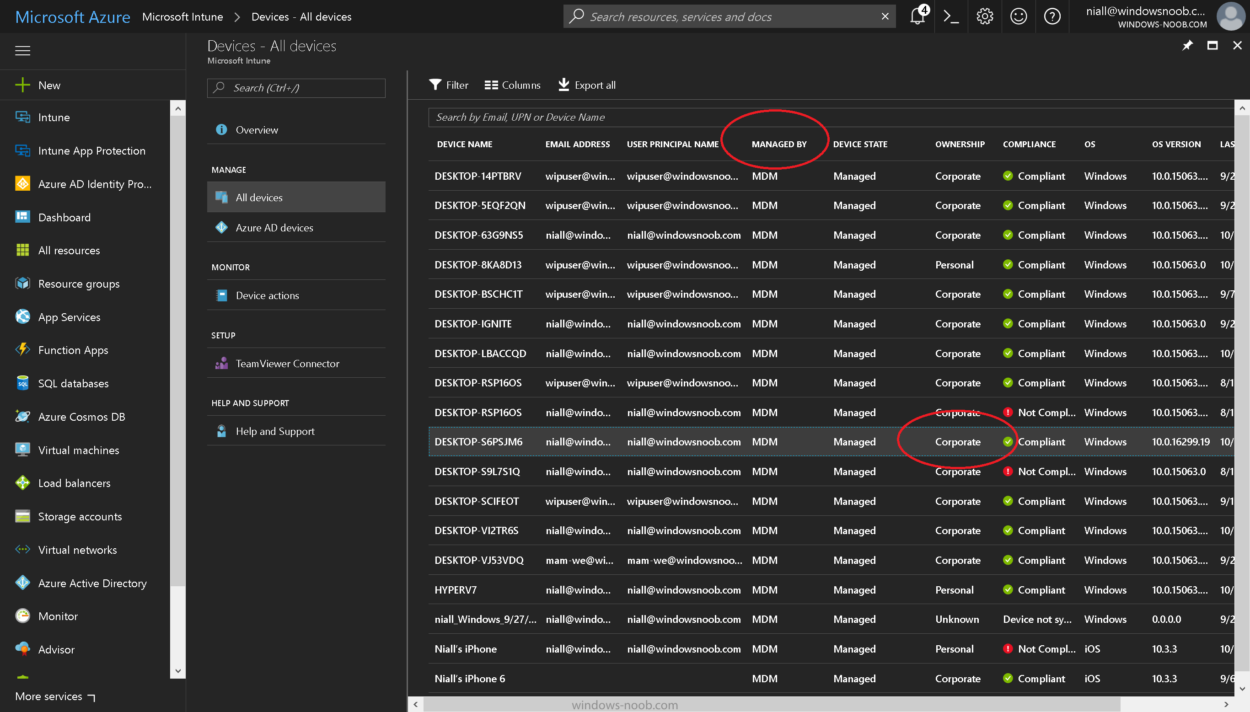Go to Microsoft Intune breadcrumb
Screen dimensions: 1250x712
[x=182, y=17]
